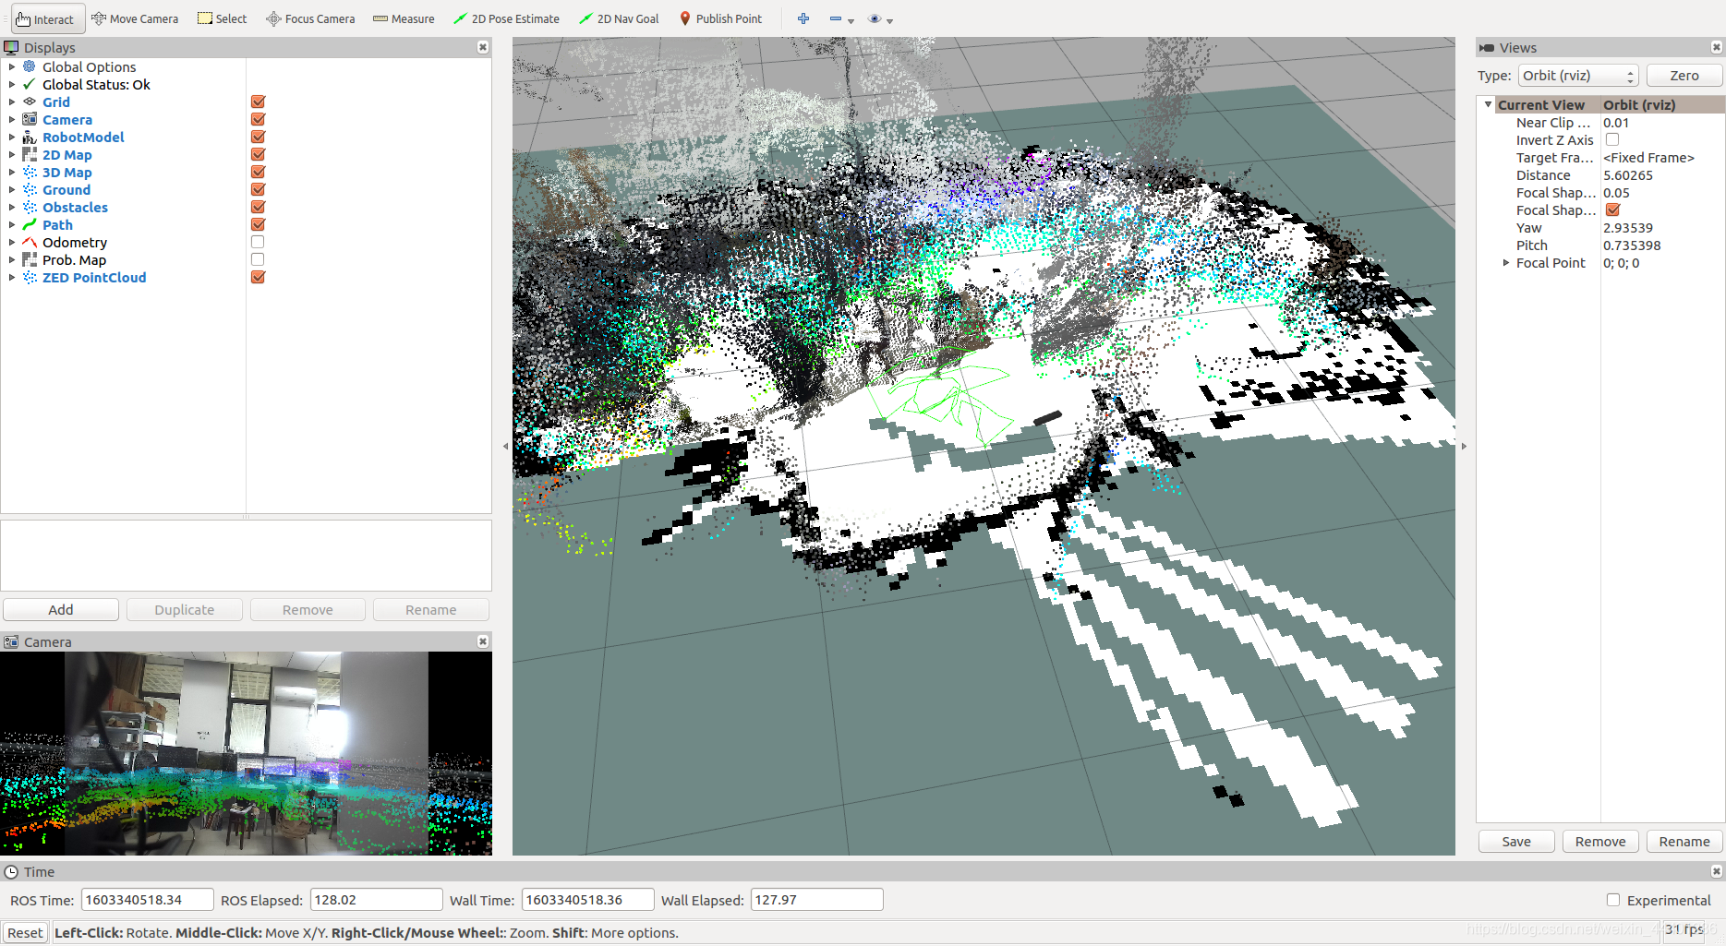Click the red Odometry display icon
The width and height of the screenshot is (1726, 946).
point(30,242)
